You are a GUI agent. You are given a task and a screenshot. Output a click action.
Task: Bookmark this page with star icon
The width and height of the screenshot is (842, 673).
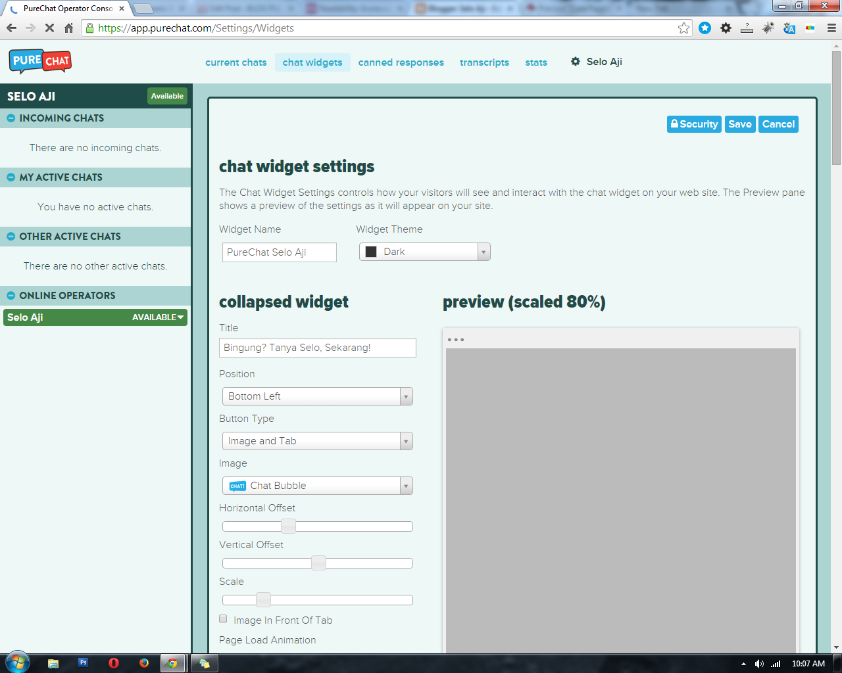coord(684,28)
